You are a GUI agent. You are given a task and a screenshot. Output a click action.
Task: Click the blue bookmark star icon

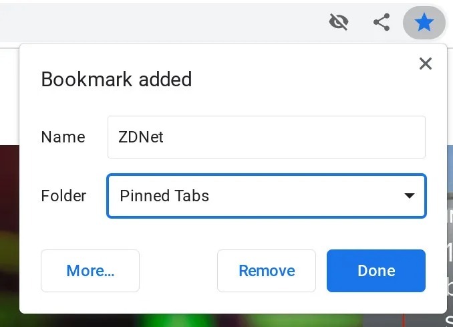point(424,23)
